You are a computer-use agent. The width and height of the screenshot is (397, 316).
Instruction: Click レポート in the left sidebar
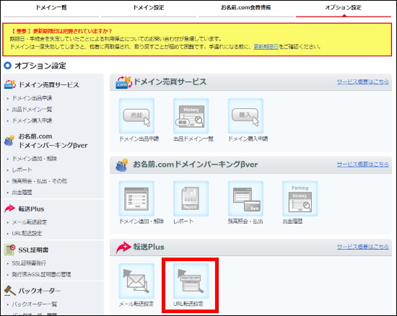tap(22, 170)
